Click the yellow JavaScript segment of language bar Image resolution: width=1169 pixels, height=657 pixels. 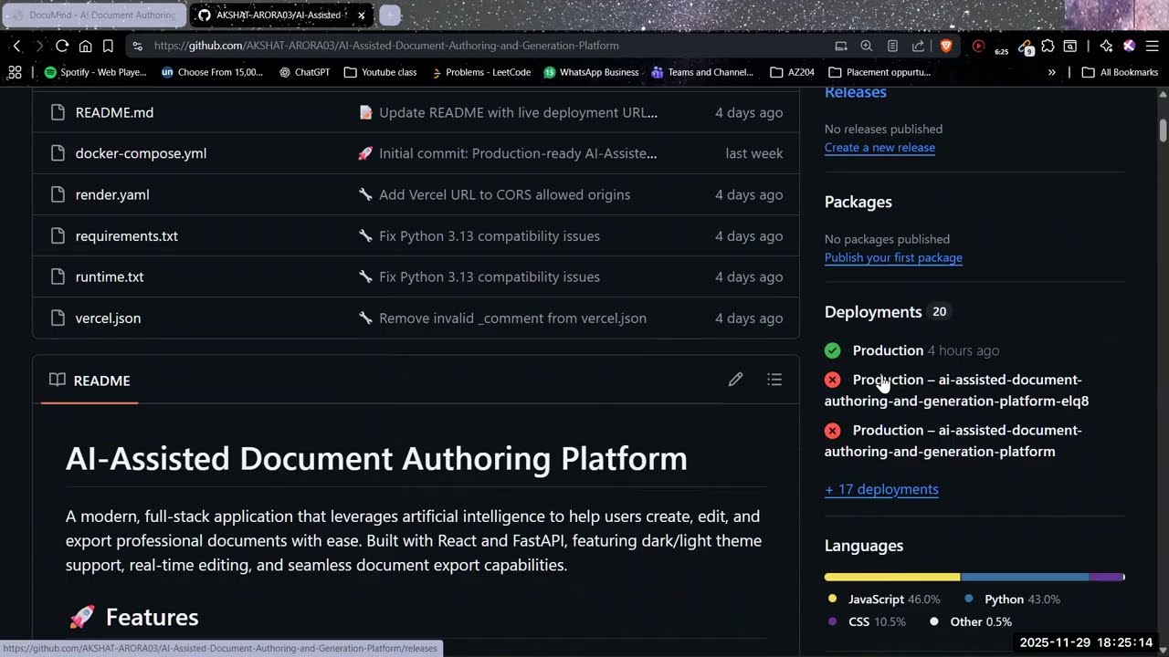click(892, 577)
